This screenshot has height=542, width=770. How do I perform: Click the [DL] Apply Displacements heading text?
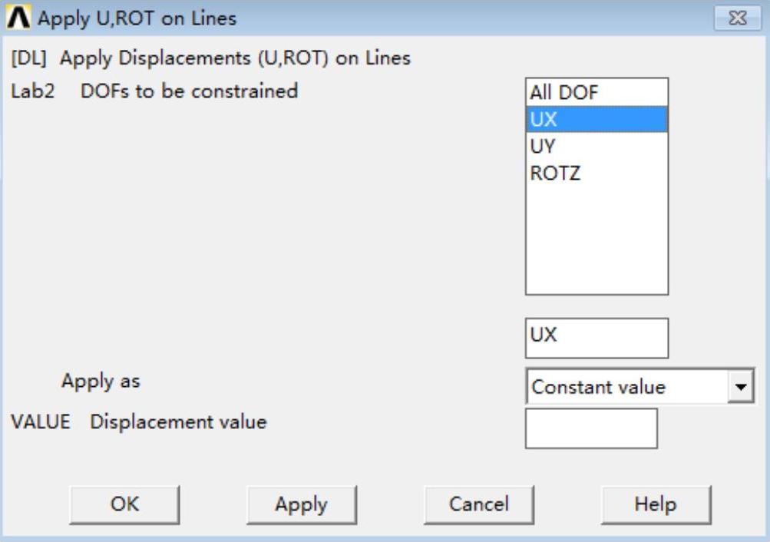(211, 58)
